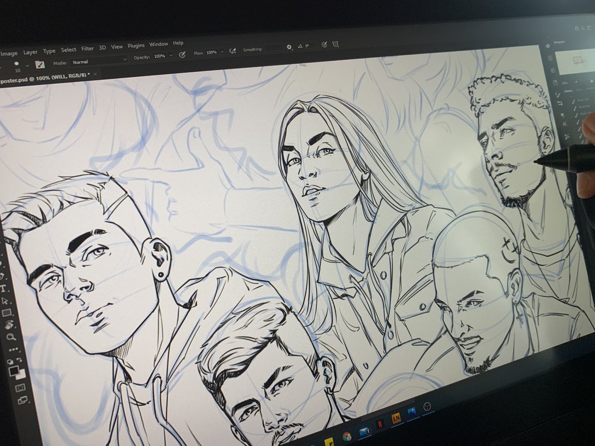This screenshot has height=446, width=595.
Task: Open the Mode dropdown showing Normal
Action: click(99, 61)
